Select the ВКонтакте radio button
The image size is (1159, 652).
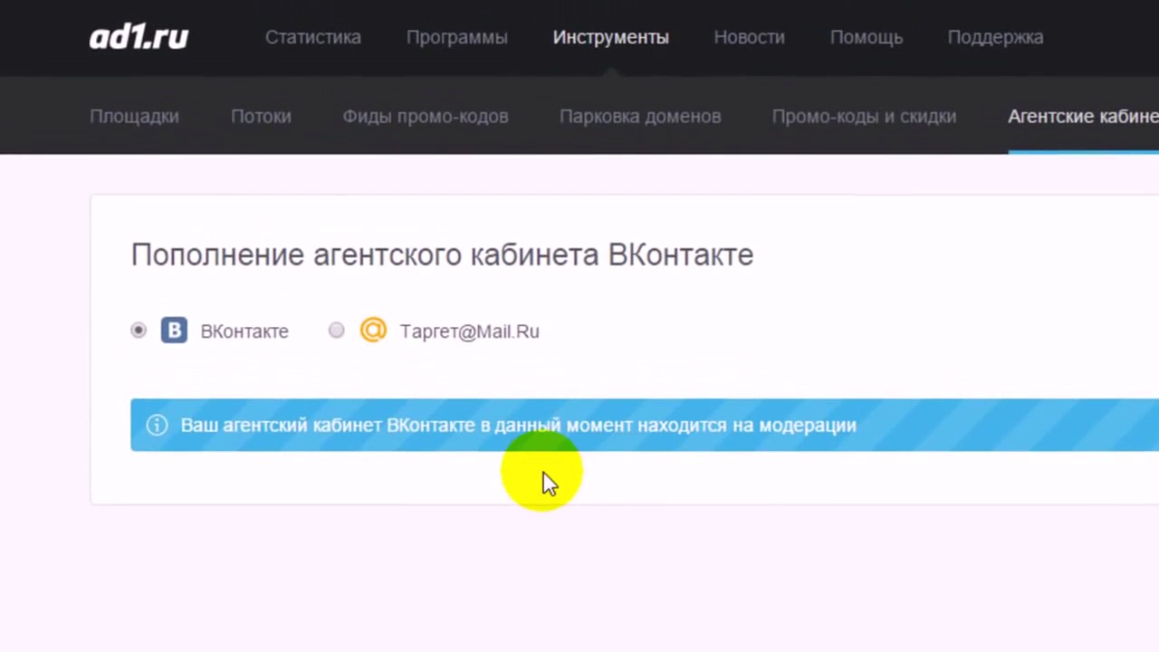[139, 331]
